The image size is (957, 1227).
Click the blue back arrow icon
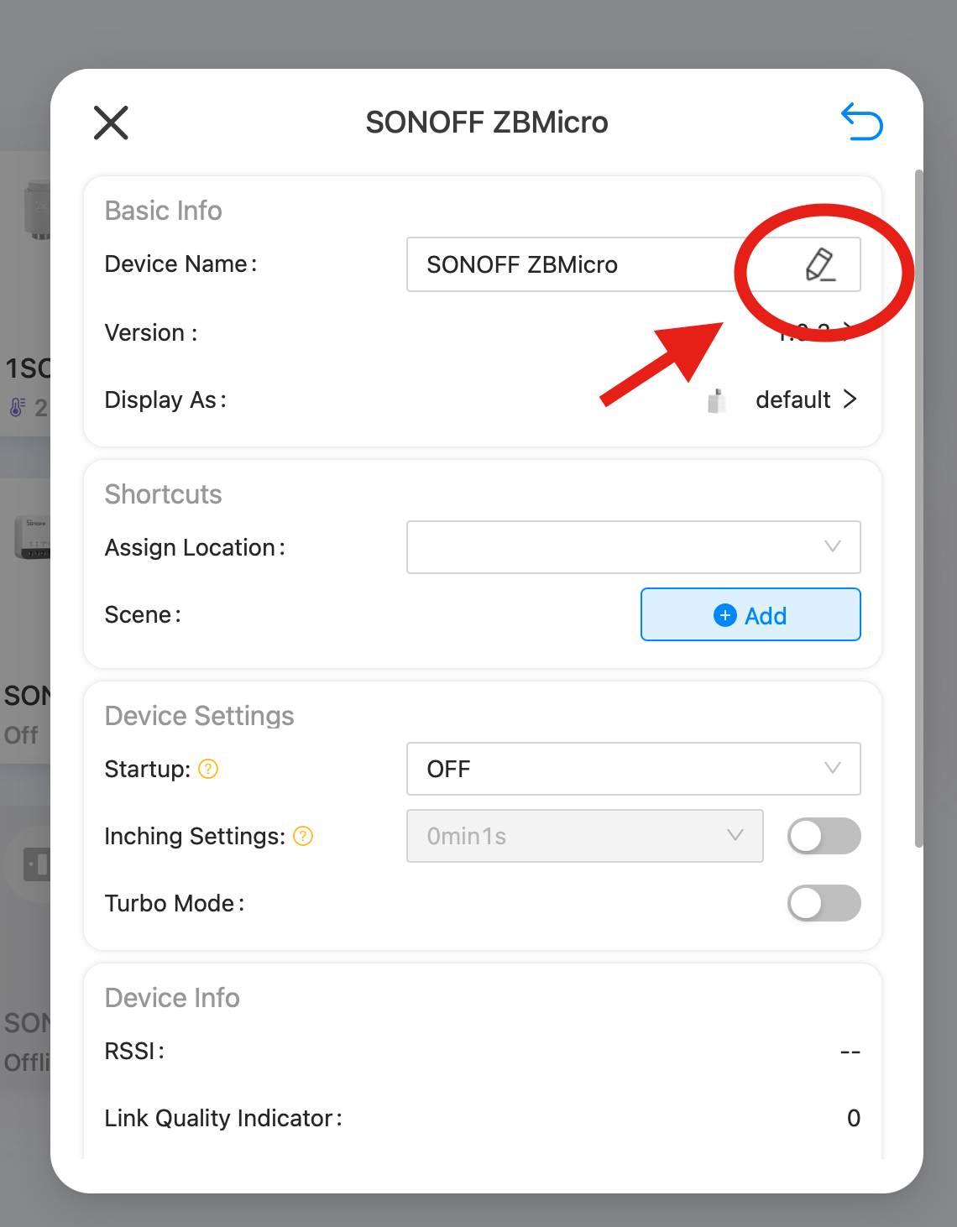(x=861, y=123)
